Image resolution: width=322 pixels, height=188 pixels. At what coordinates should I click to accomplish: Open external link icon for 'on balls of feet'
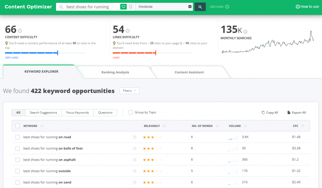point(135,149)
